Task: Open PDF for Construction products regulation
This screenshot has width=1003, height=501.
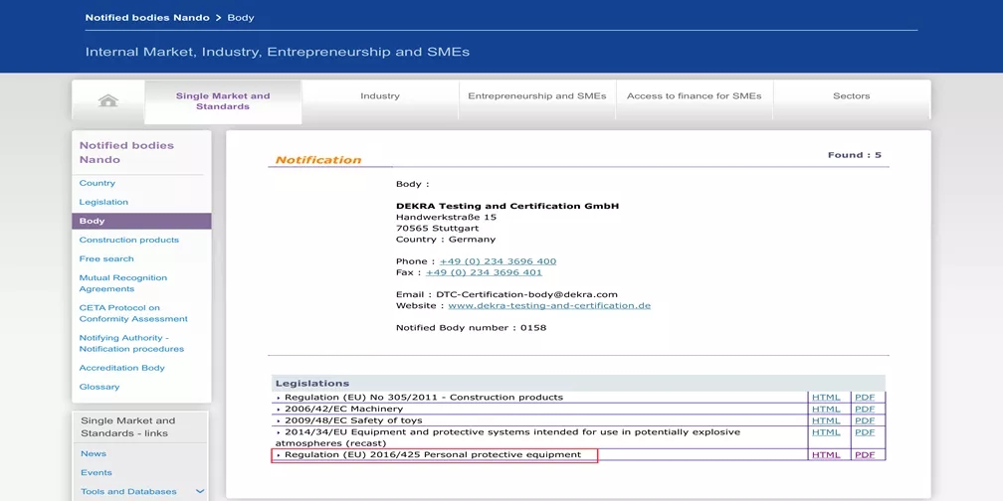Action: pyautogui.click(x=864, y=398)
